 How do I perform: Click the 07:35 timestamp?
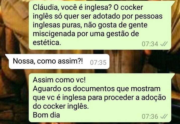tap(98, 63)
